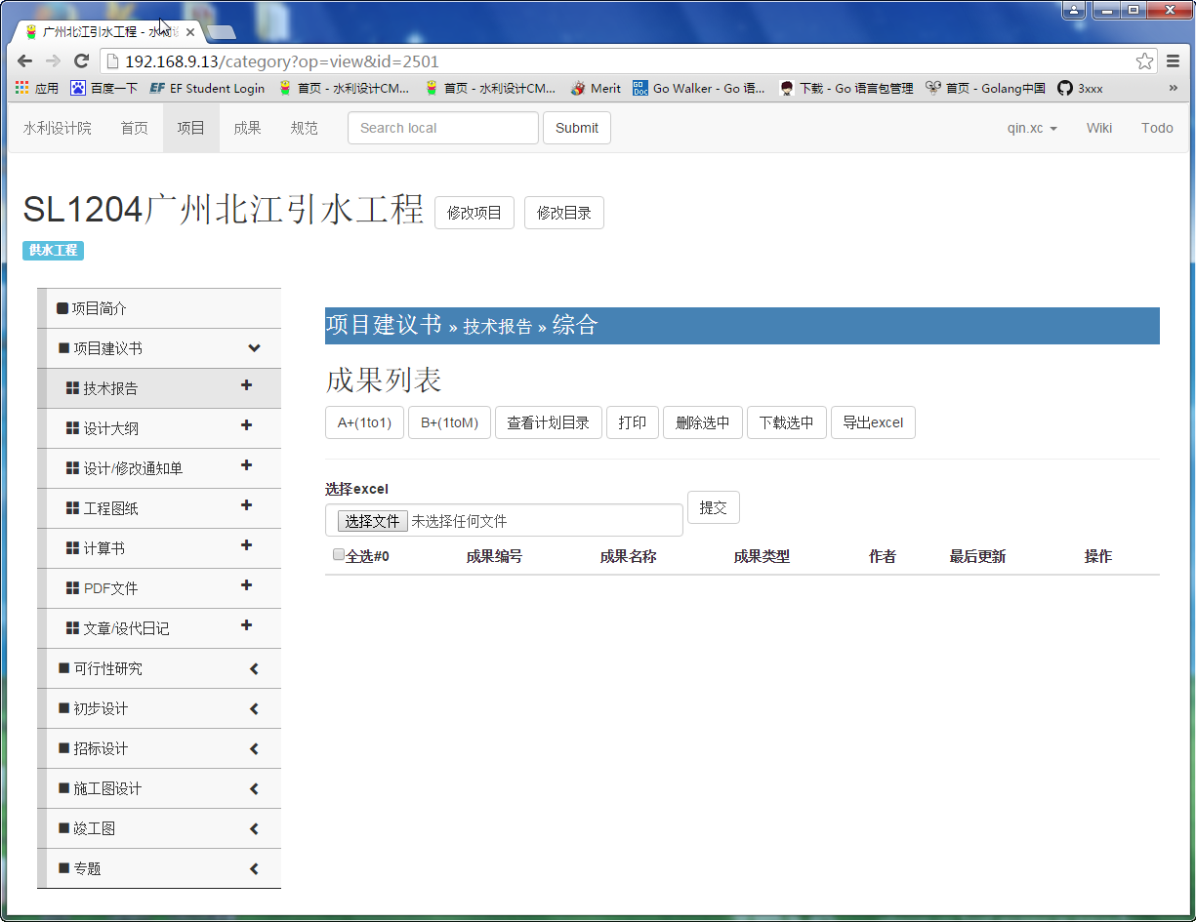Screen dimensions: 1196x922
Task: Click the plus icon beside 设计大纲
Action: coord(246,425)
